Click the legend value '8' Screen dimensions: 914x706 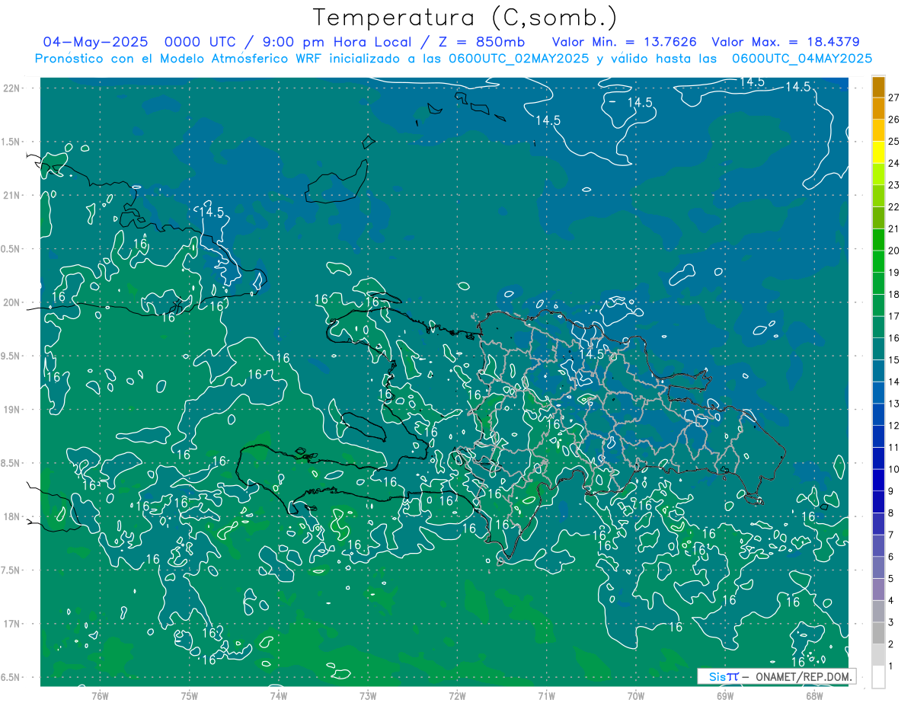point(891,513)
